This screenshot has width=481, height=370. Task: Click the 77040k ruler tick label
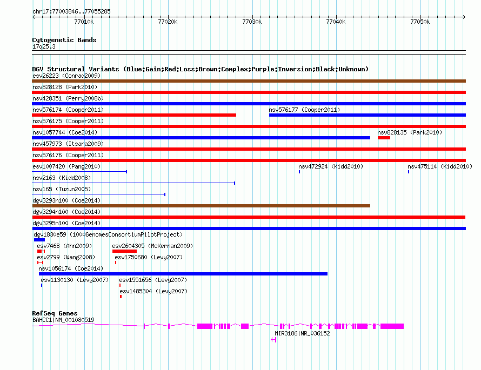coord(336,22)
